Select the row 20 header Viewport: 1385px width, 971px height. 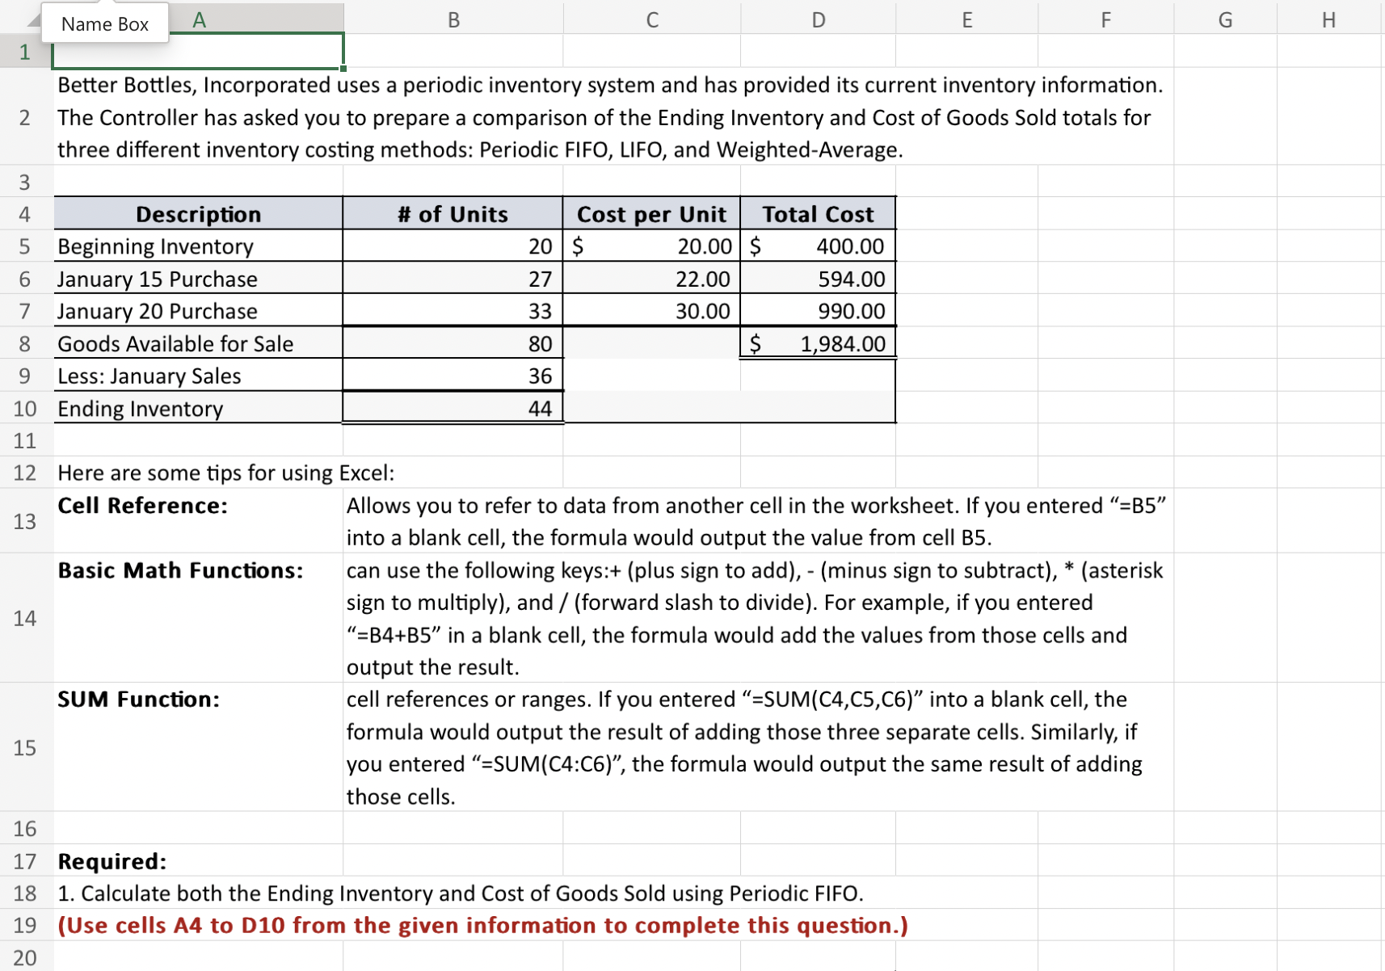pos(25,957)
